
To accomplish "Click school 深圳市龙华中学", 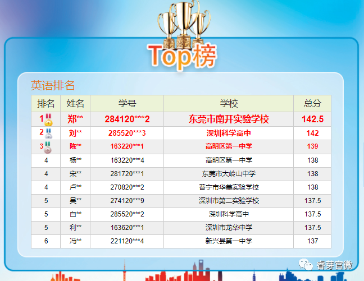I will (229, 228).
